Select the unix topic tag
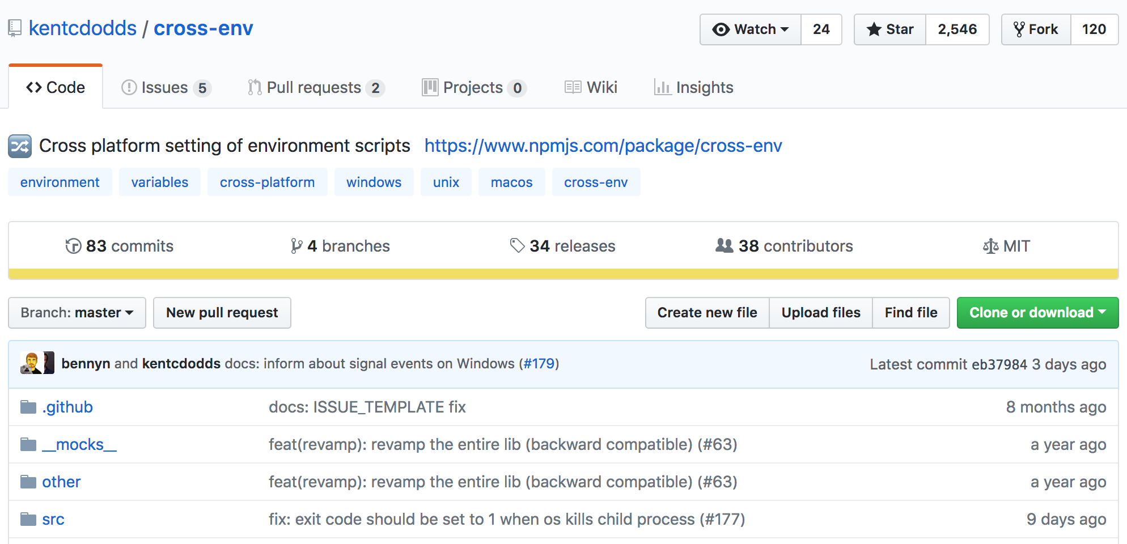Image resolution: width=1127 pixels, height=544 pixels. tap(446, 182)
